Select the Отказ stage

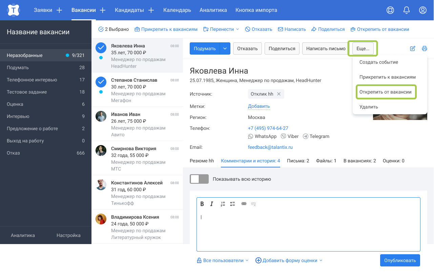46,153
